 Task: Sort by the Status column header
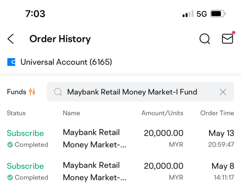click(16, 113)
